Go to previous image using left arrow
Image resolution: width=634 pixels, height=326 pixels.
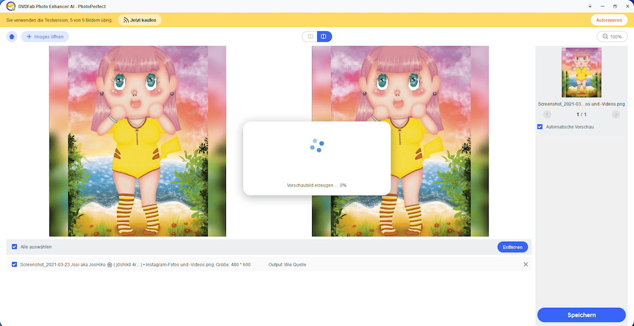pyautogui.click(x=547, y=115)
